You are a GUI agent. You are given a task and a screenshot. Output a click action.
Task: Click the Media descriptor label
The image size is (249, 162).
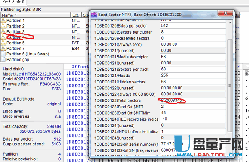[x=133, y=57]
